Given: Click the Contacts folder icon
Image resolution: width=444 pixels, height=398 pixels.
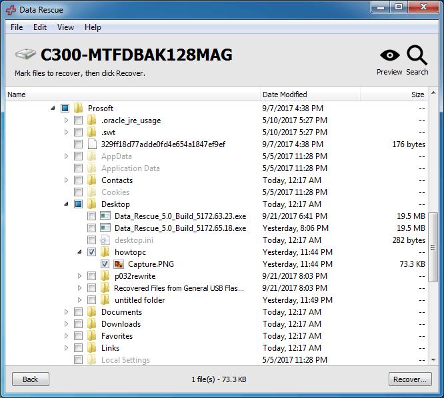Looking at the screenshot, I should coord(91,180).
